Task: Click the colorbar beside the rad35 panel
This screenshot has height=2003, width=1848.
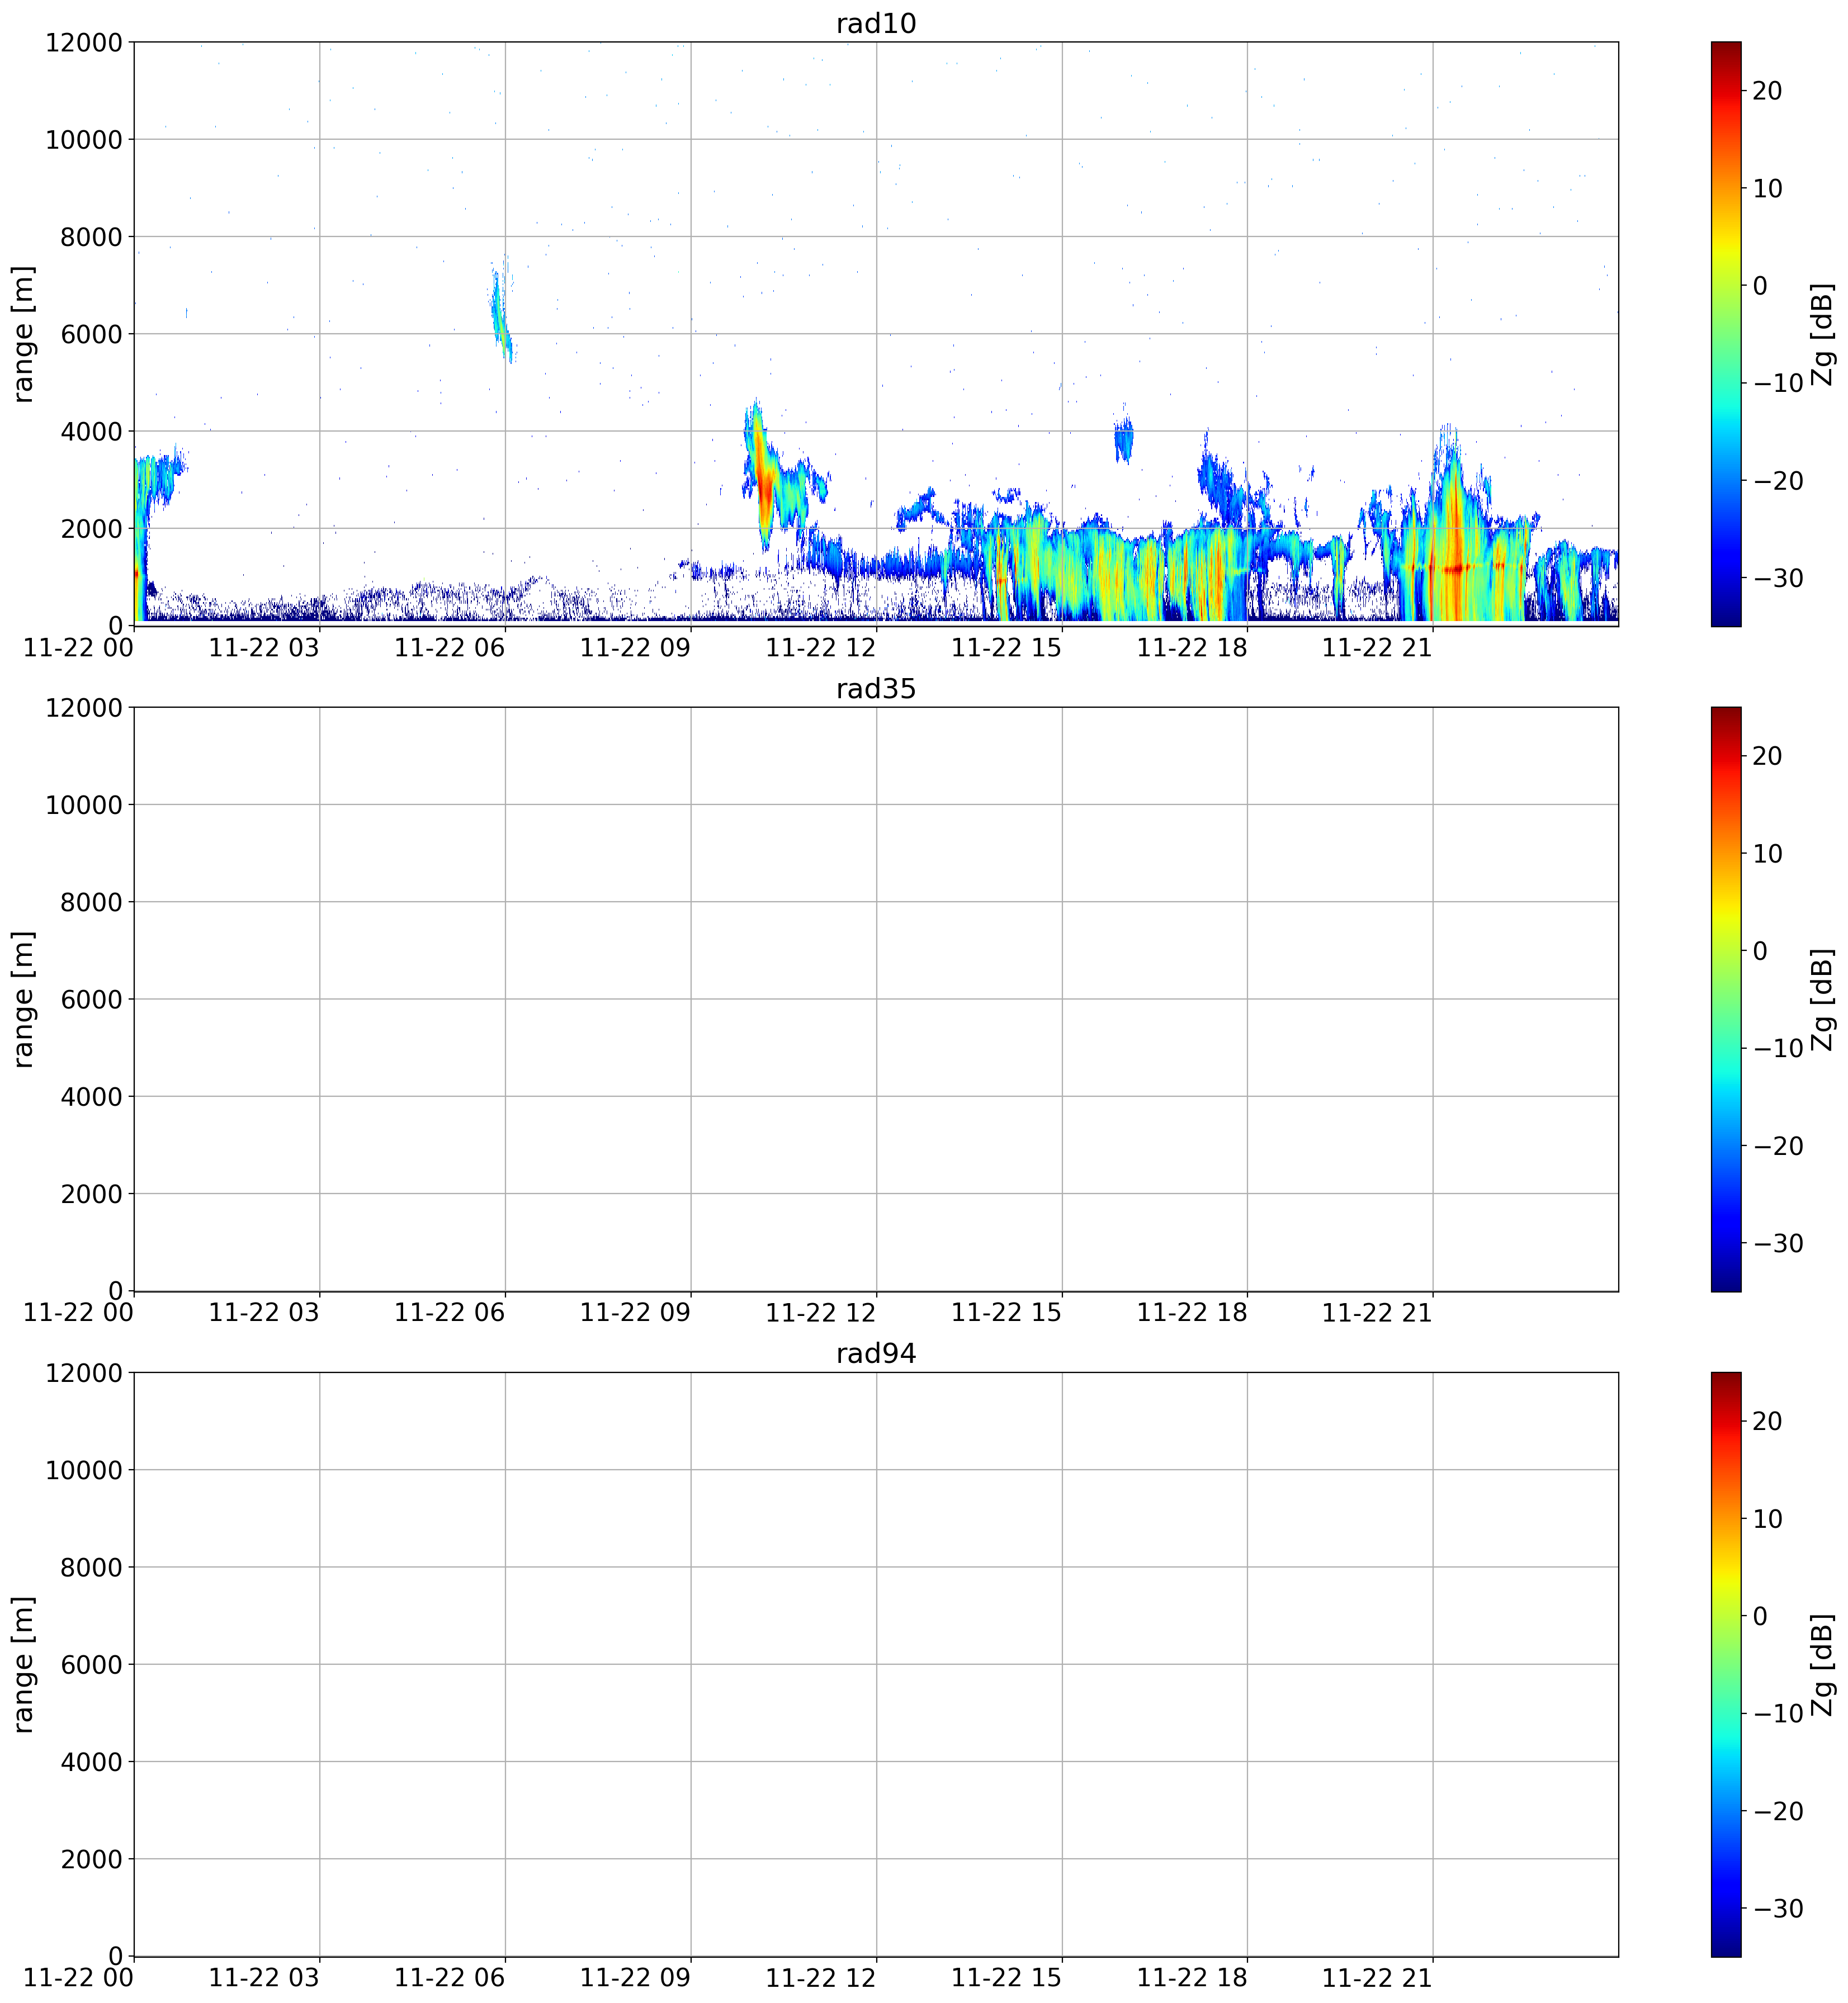Action: 1726,999
